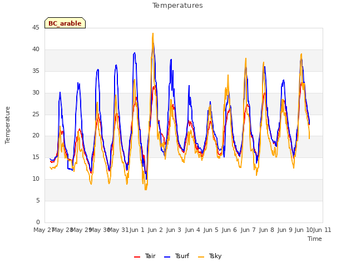Click the BC_arable annotation label
This screenshot has height=267, width=356.
(65, 23)
